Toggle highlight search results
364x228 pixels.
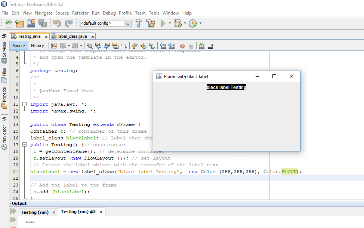coord(115,46)
